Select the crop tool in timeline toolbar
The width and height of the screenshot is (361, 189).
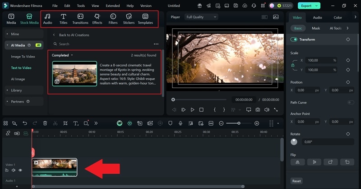[x=65, y=123]
